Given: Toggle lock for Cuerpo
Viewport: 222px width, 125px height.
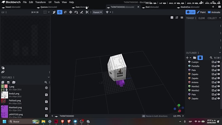Looking at the screenshot, I should (215, 62).
